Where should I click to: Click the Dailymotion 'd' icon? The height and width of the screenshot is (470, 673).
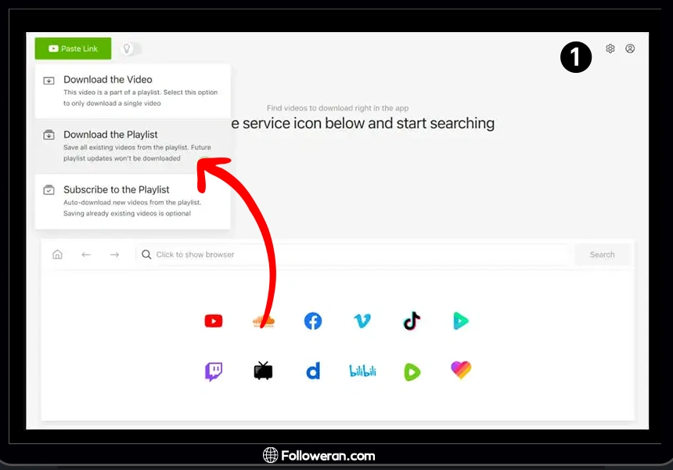[x=313, y=371]
